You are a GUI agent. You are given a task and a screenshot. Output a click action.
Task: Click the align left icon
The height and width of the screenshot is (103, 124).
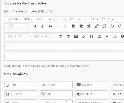[x=73, y=26]
